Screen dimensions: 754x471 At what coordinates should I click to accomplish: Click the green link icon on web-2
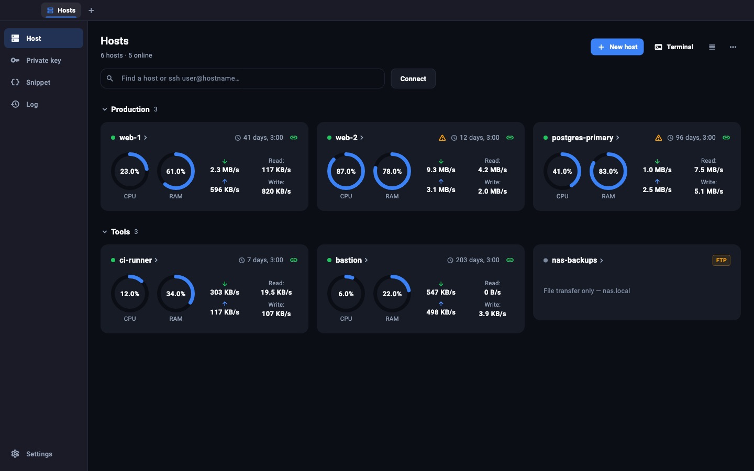pos(510,138)
